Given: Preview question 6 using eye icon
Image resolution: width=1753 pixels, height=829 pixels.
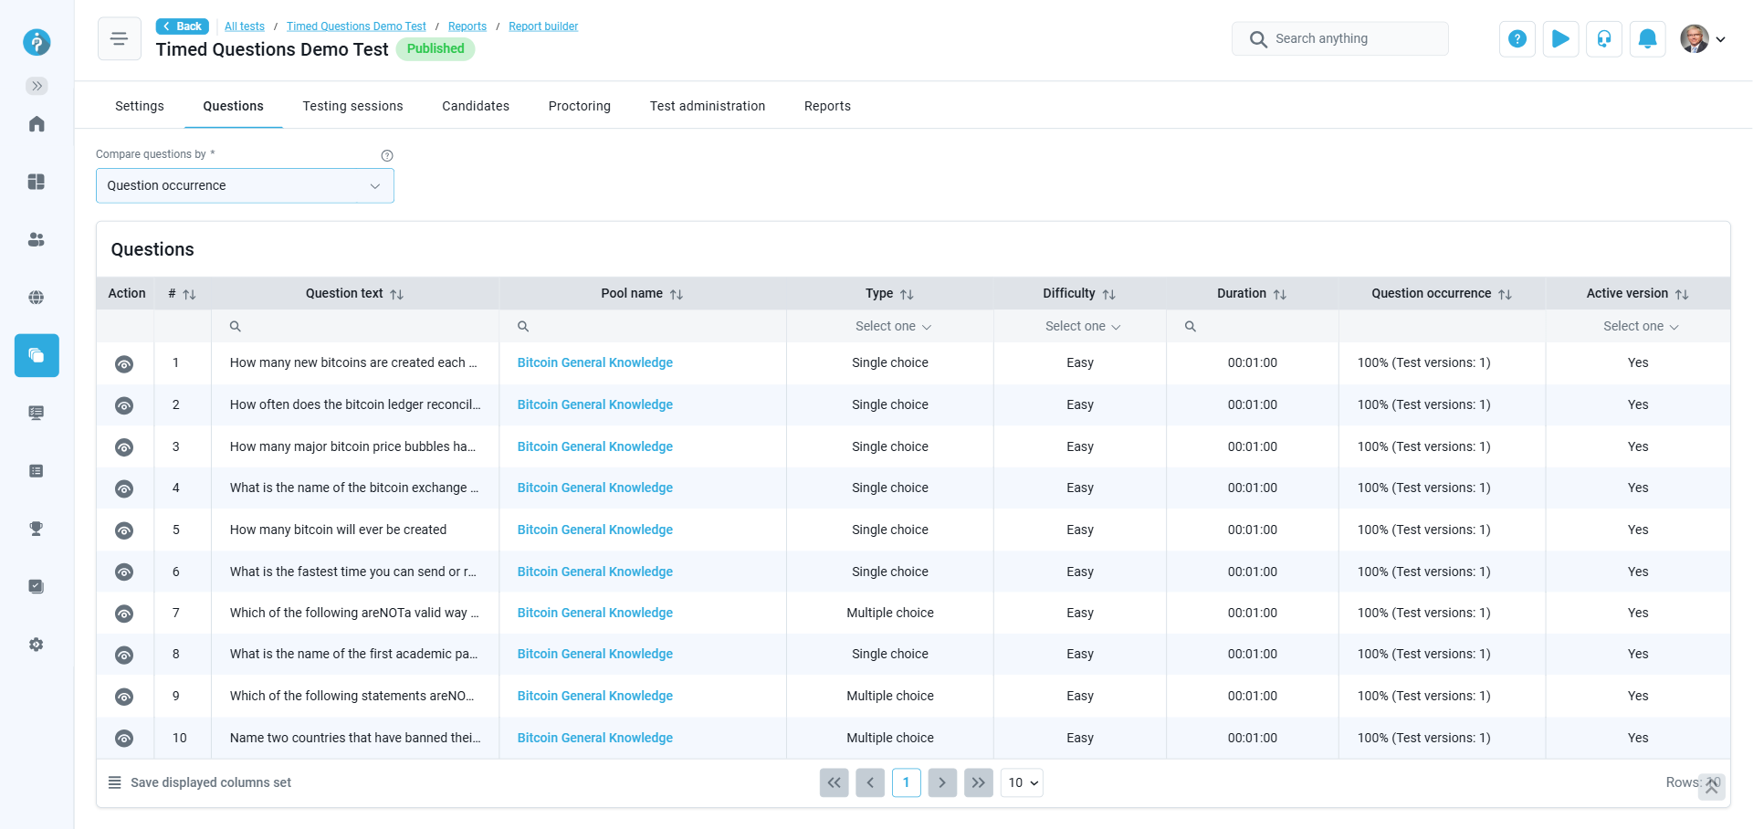Looking at the screenshot, I should (124, 572).
